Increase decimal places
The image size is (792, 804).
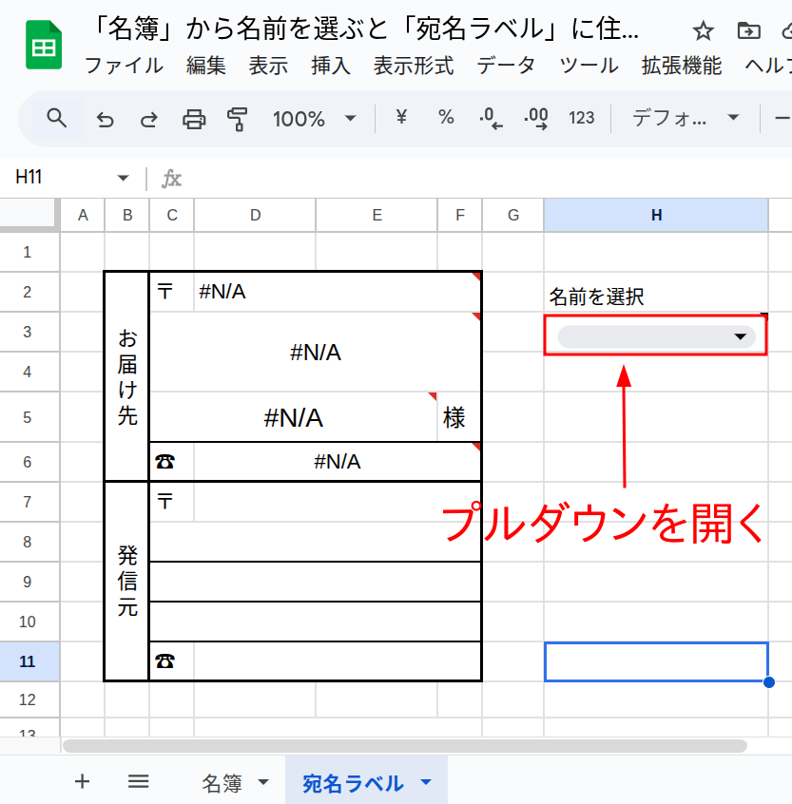pyautogui.click(x=536, y=119)
